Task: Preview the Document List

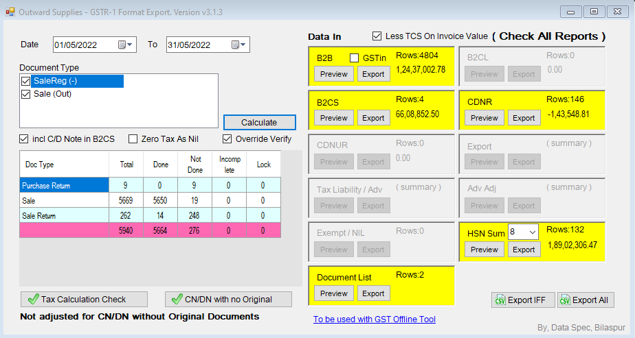Action: 334,293
